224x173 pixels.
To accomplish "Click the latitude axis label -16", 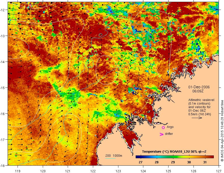I will click(x=3, y=114).
